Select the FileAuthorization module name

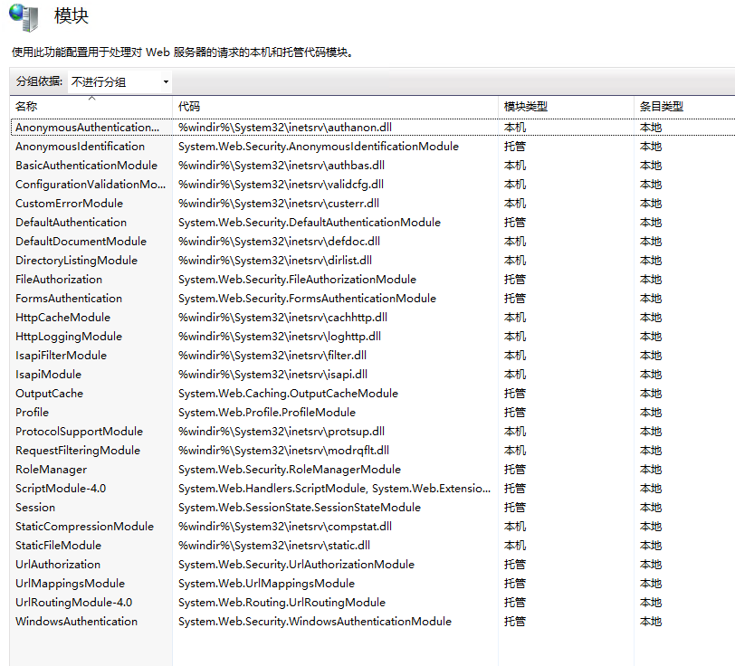point(59,280)
